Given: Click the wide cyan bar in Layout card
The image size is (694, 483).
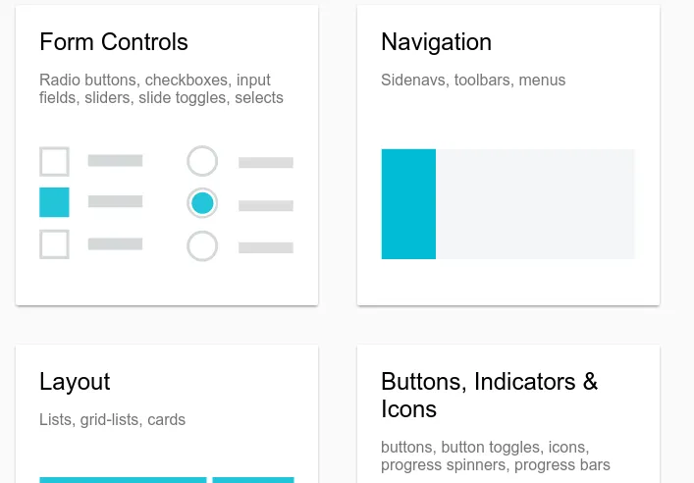Looking at the screenshot, I should pos(123,480).
